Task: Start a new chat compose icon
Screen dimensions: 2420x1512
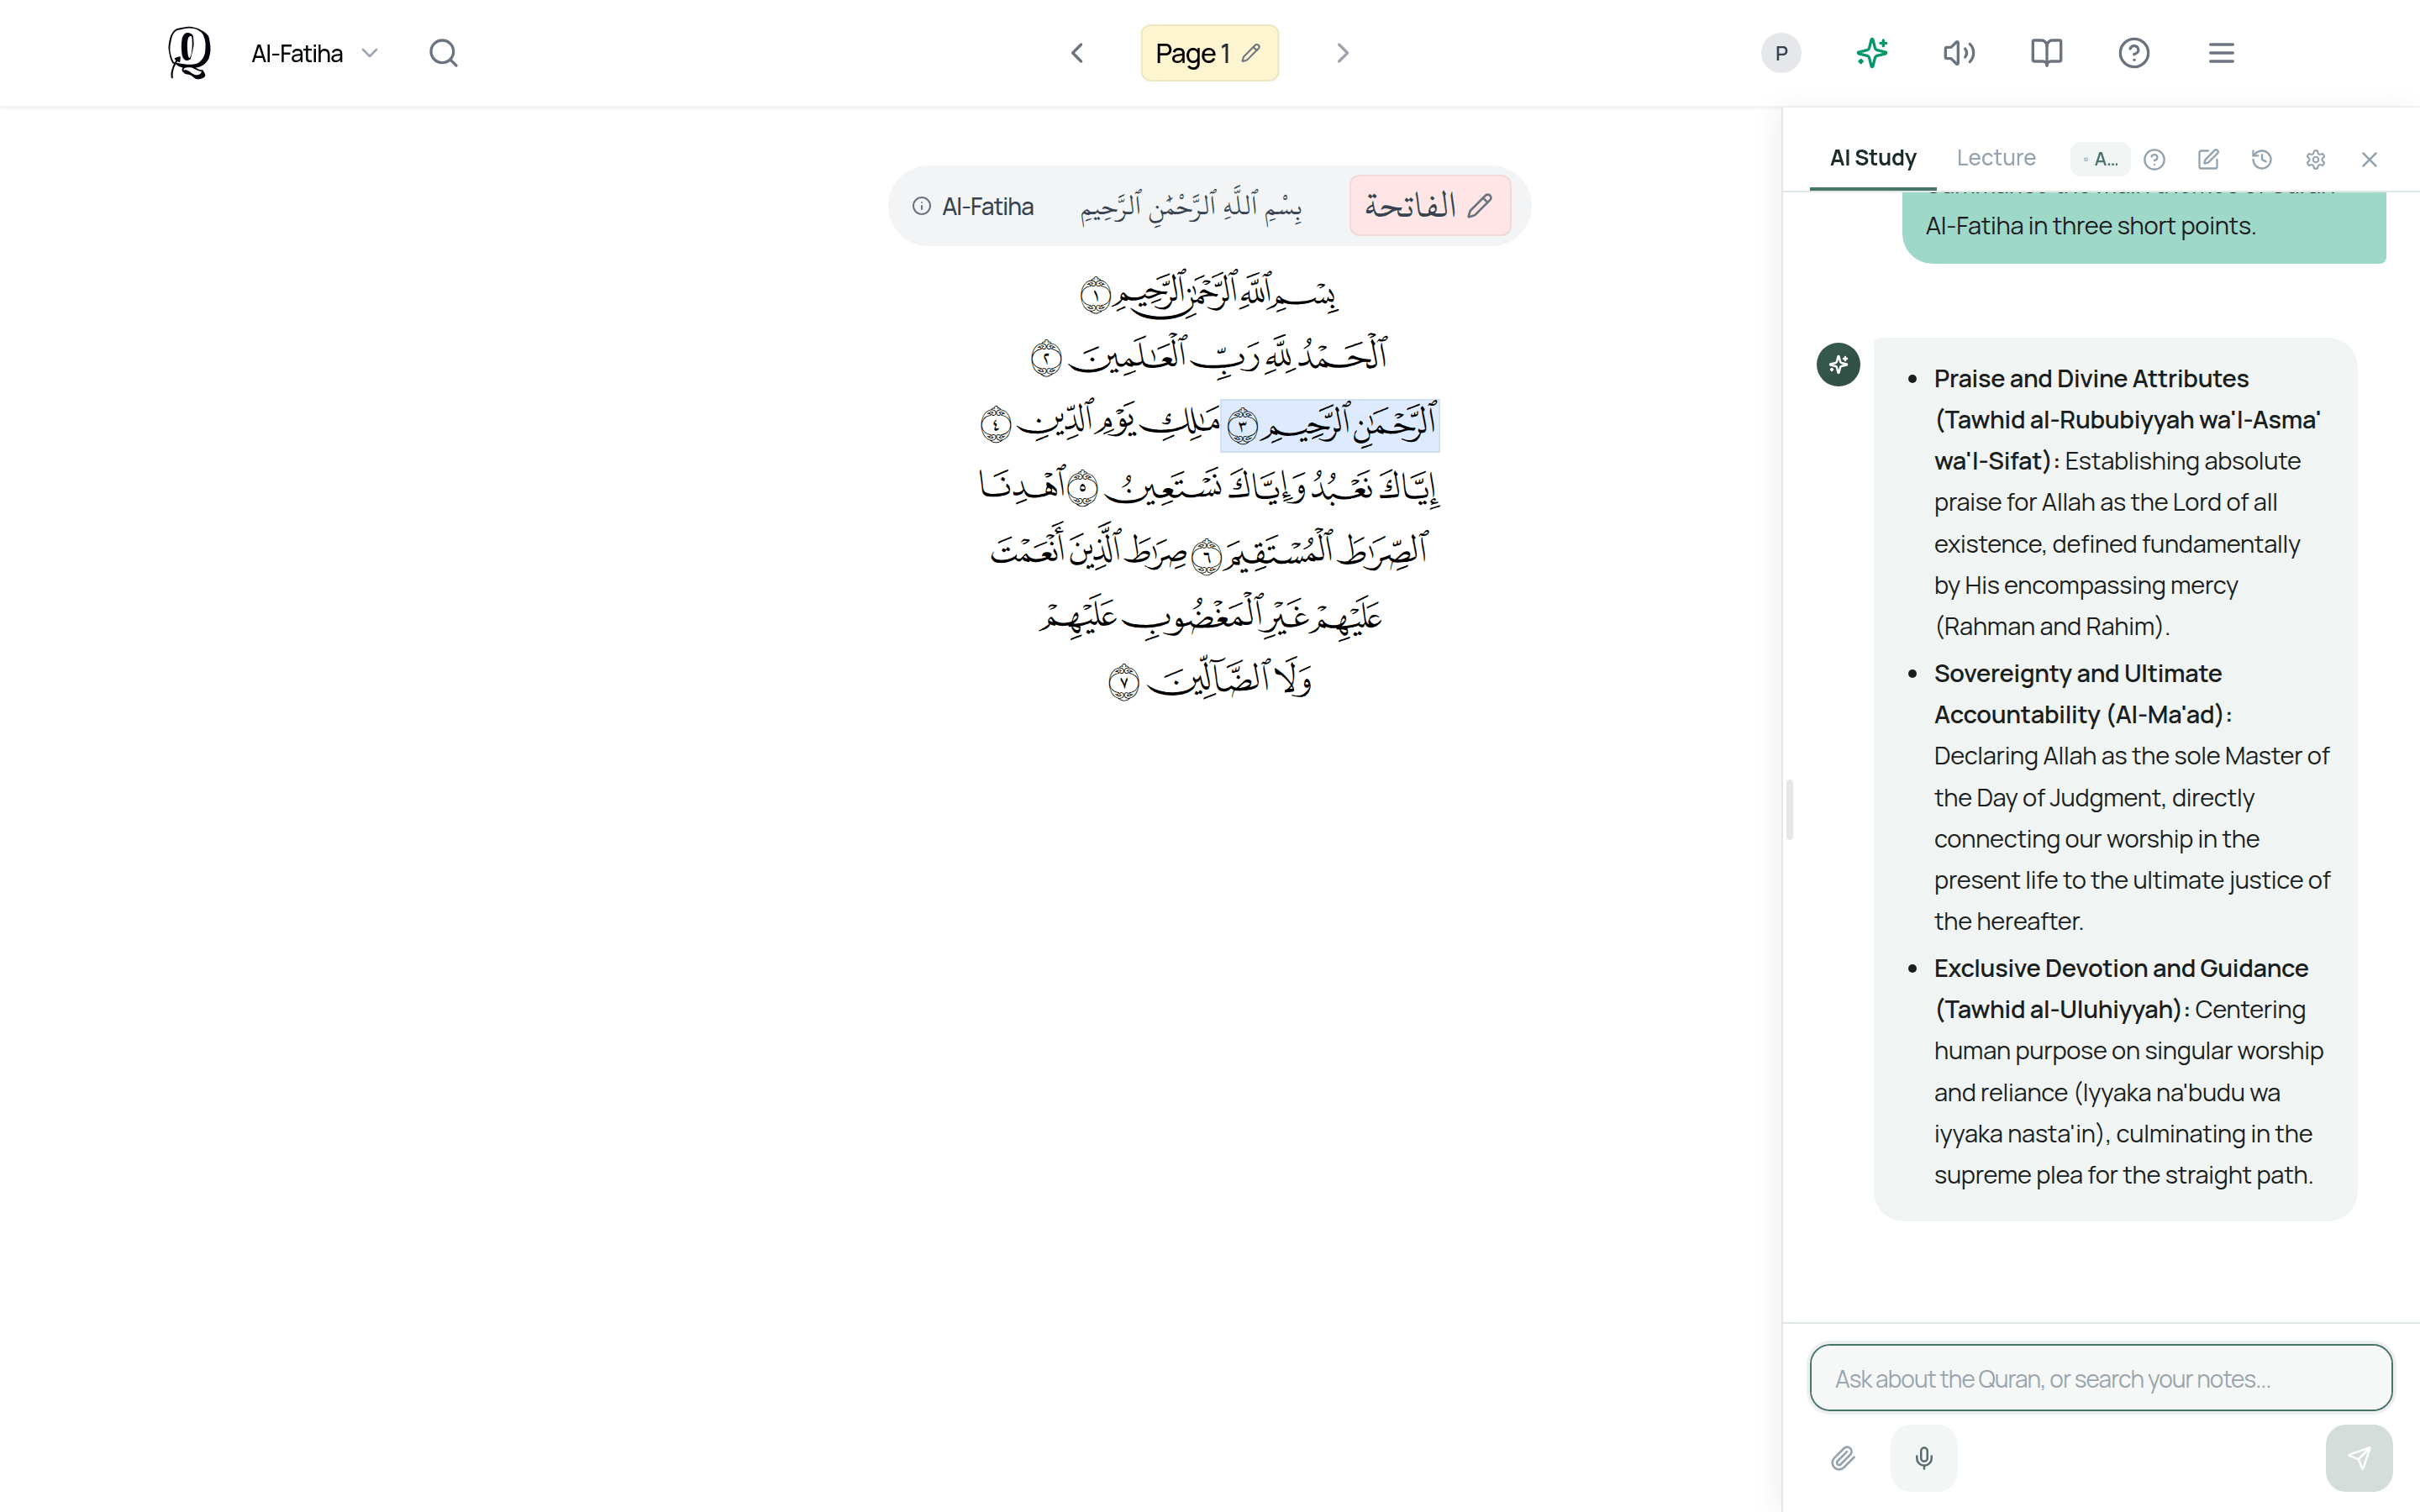Action: point(2208,159)
